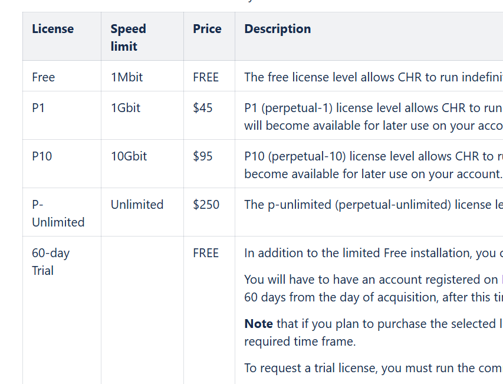Screen dimensions: 503x384
Task: Click the Description column header
Action: point(277,29)
